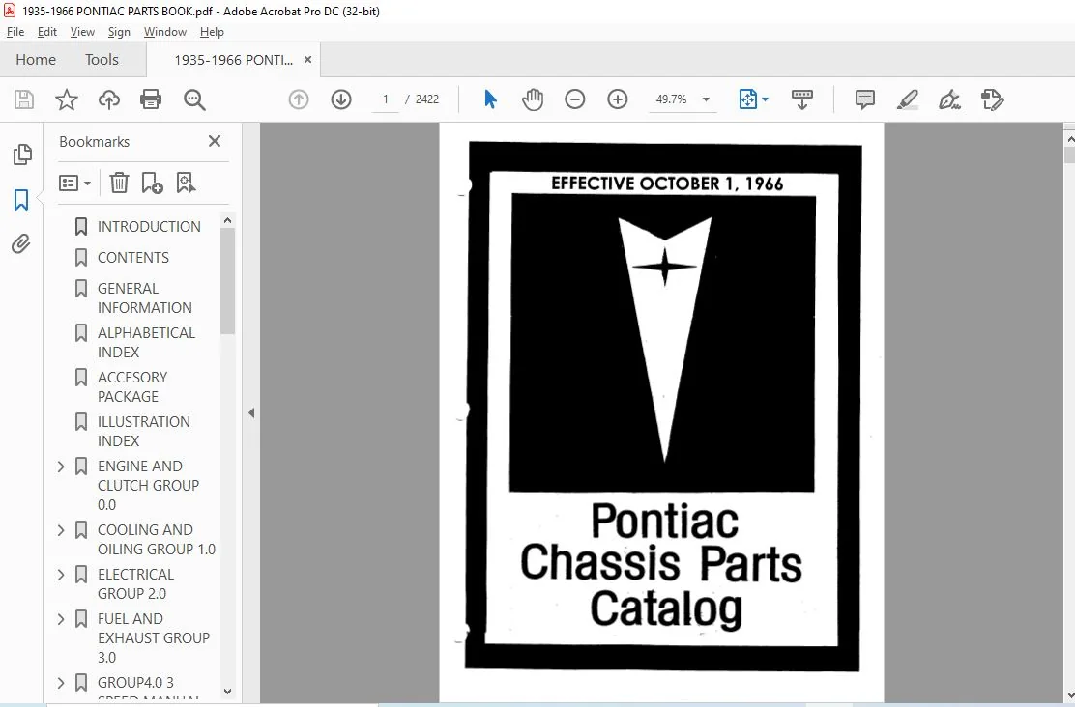Open the File menu
The width and height of the screenshot is (1075, 707).
point(15,32)
